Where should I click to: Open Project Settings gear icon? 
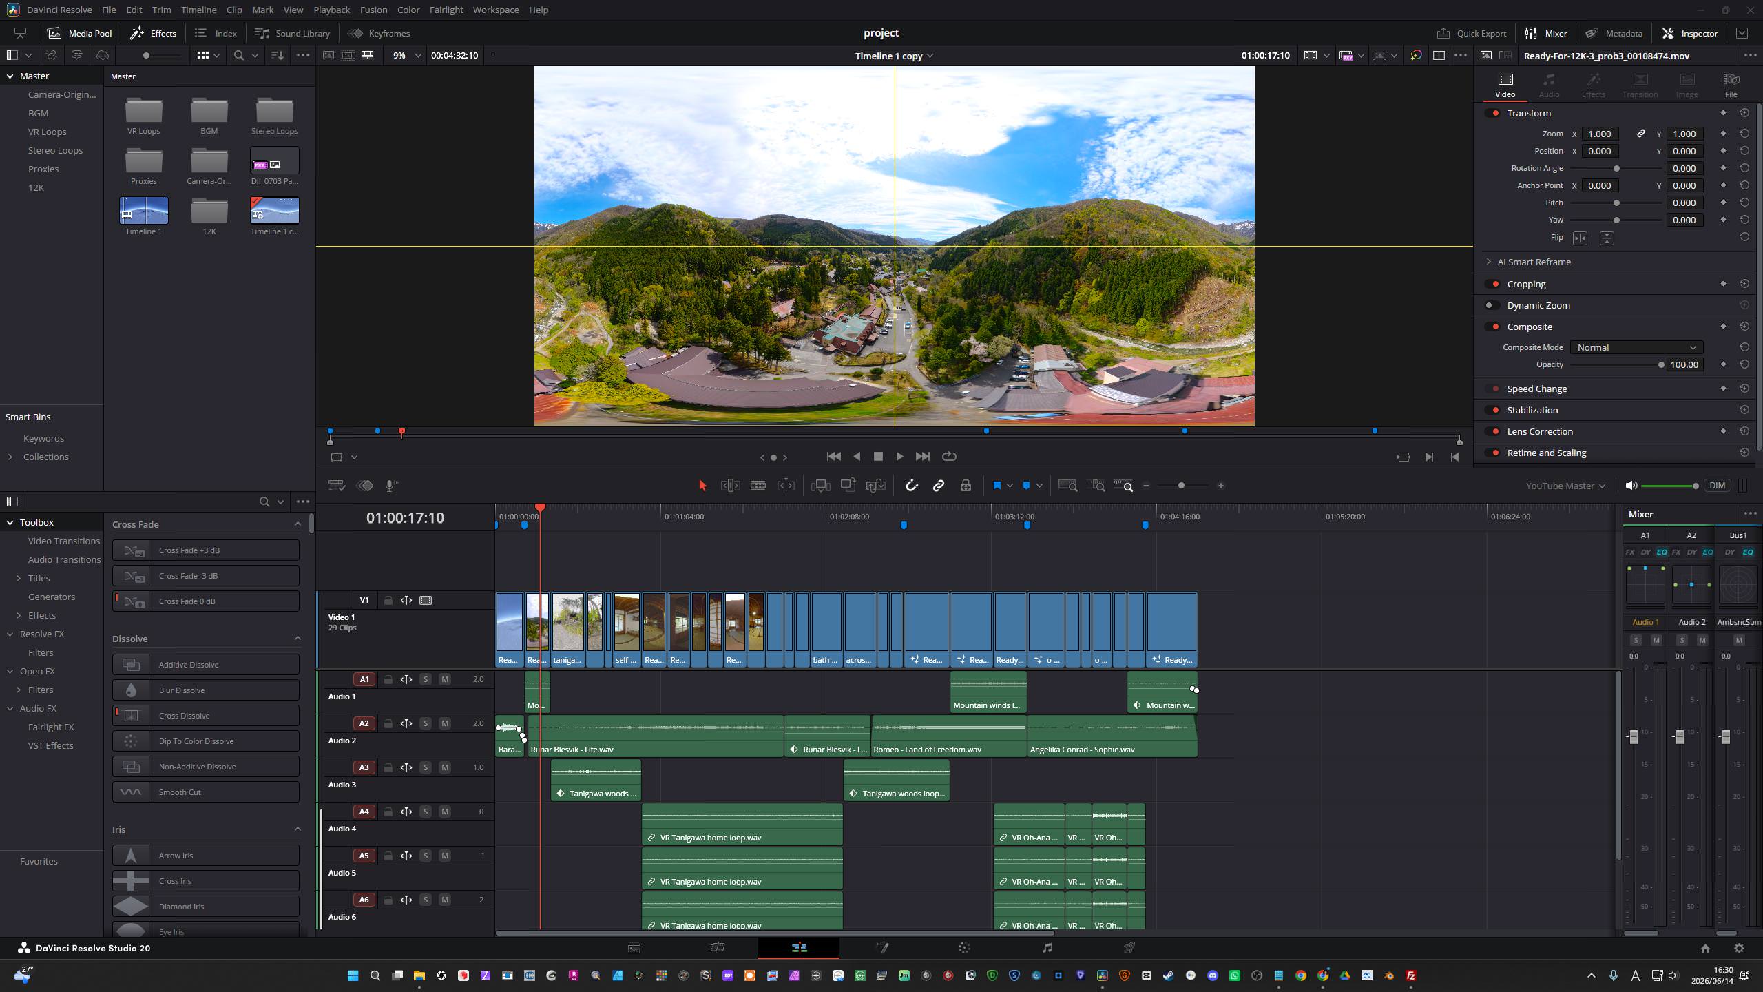tap(1739, 949)
